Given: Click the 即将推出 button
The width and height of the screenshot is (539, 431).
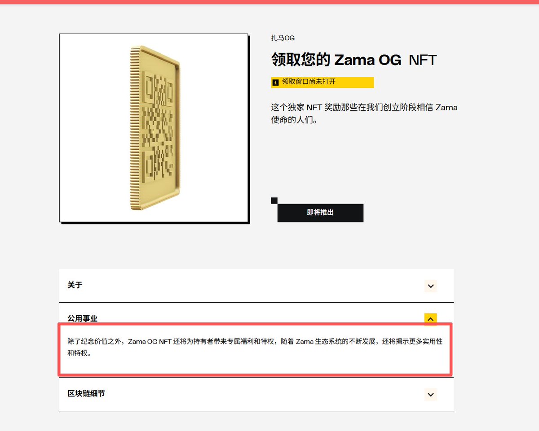Looking at the screenshot, I should [x=320, y=213].
